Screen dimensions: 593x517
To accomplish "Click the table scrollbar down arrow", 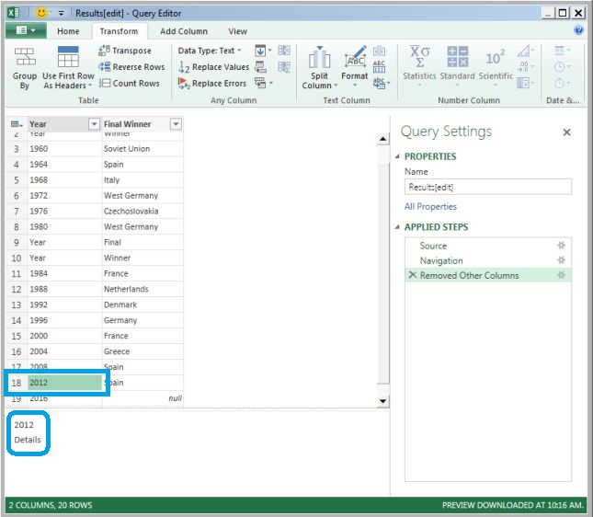I will point(383,402).
